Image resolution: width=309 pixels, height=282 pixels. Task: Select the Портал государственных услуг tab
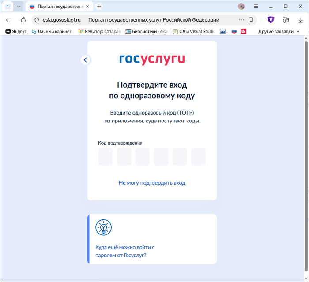click(60, 7)
